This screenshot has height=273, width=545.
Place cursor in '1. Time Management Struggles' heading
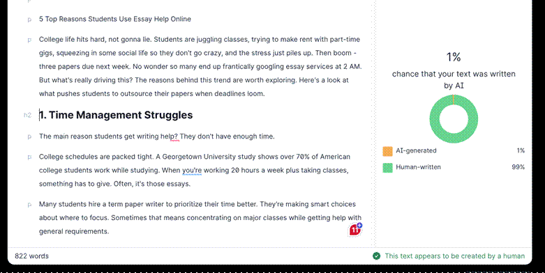coord(116,115)
